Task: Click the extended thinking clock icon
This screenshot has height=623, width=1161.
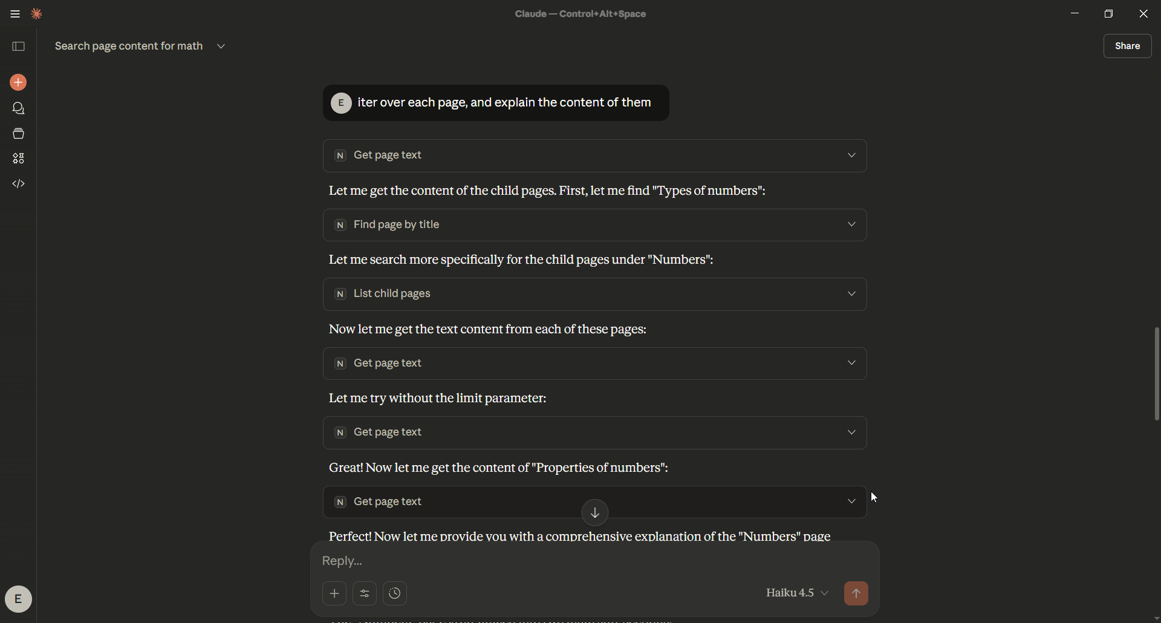Action: [395, 593]
